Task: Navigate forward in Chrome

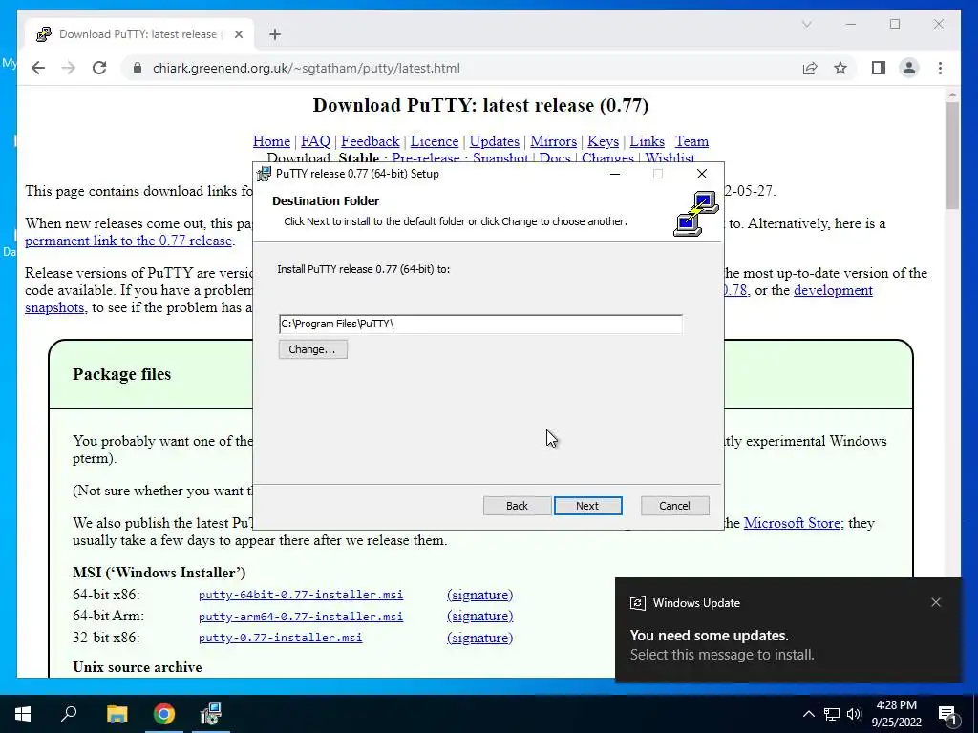Action: pyautogui.click(x=69, y=68)
